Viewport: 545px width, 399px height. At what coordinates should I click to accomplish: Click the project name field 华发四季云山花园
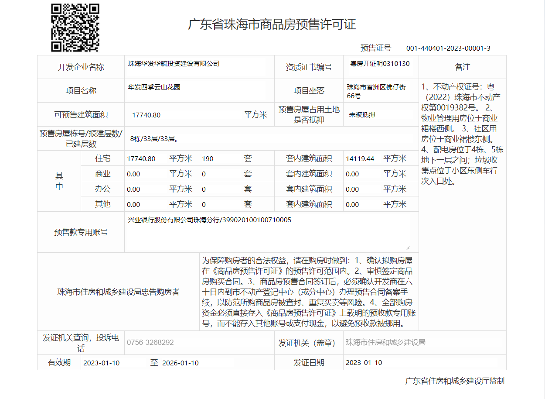(x=154, y=87)
